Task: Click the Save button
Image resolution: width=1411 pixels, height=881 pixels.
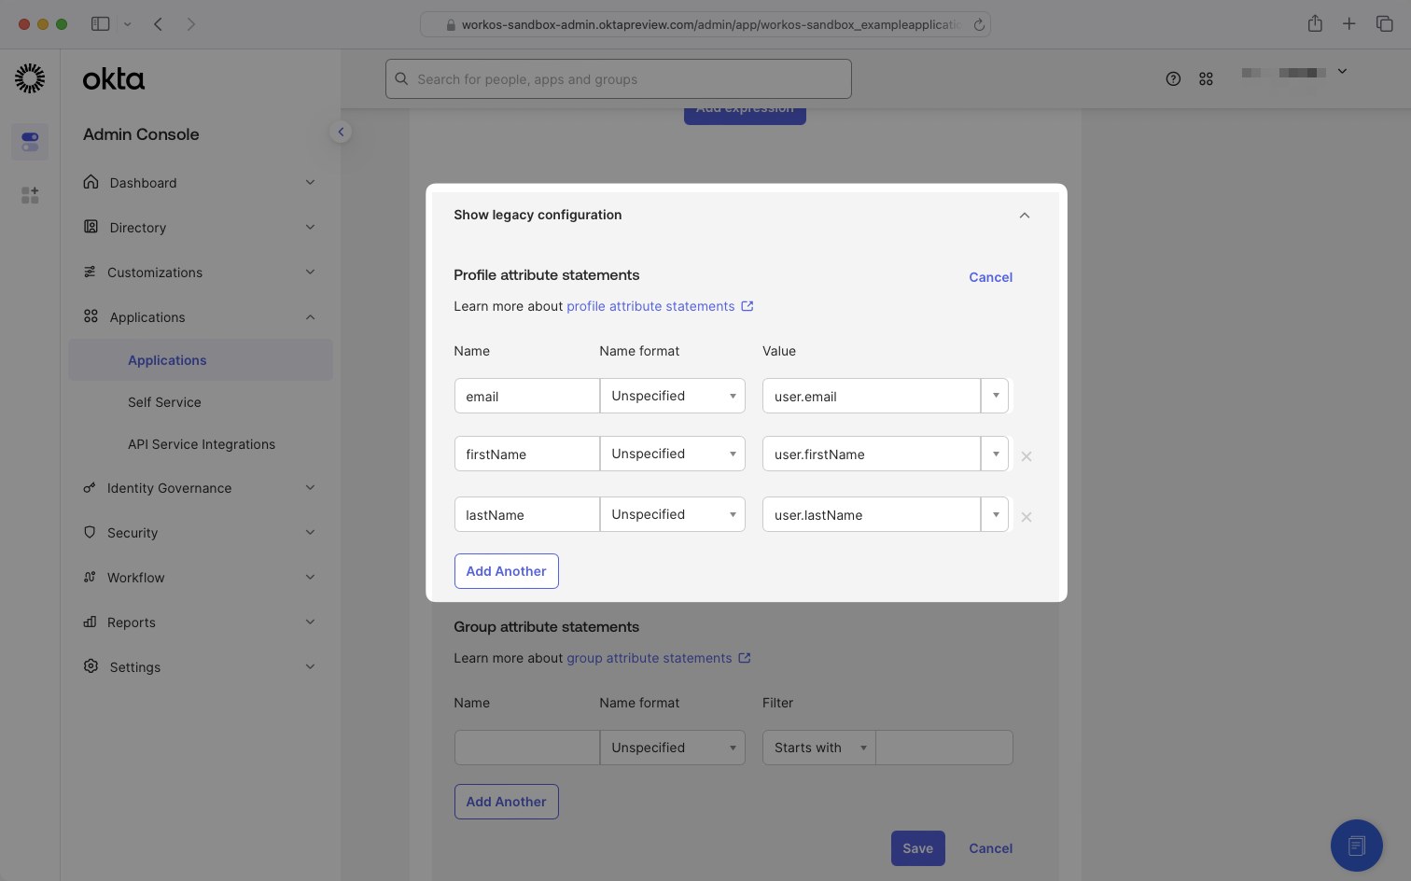Action: [918, 848]
